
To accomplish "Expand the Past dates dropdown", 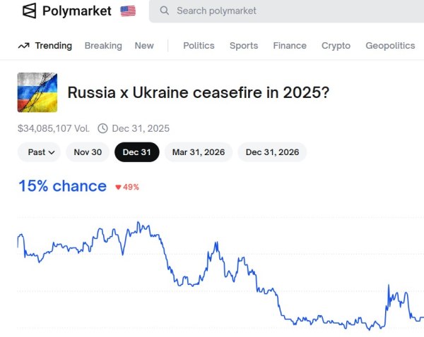I will coord(41,152).
